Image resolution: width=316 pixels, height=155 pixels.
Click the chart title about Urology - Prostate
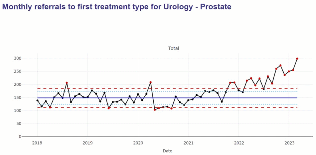(x=117, y=7)
